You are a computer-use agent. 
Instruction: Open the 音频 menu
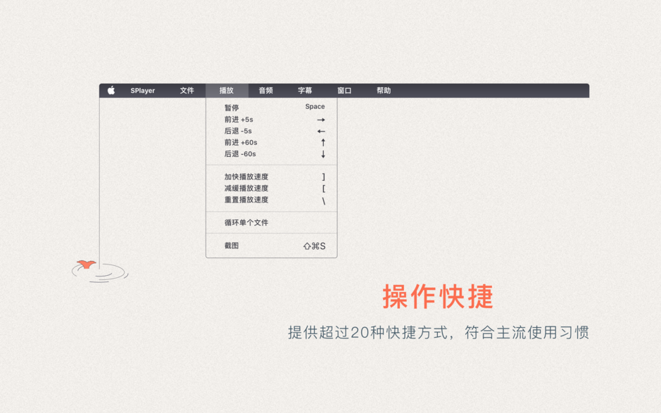pos(265,90)
